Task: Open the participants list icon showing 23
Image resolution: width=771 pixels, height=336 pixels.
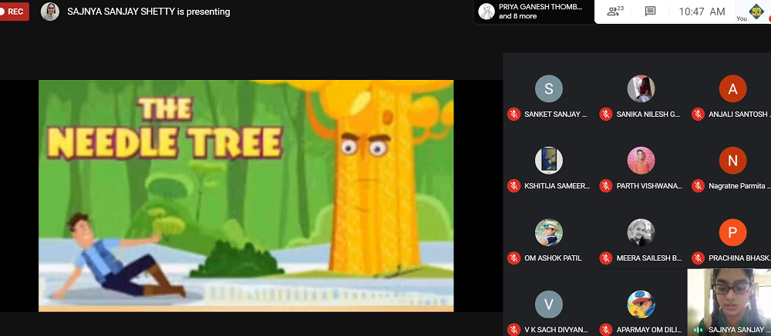Action: click(614, 12)
